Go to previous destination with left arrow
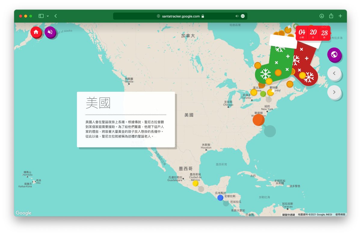361x235 pixels. click(x=334, y=73)
